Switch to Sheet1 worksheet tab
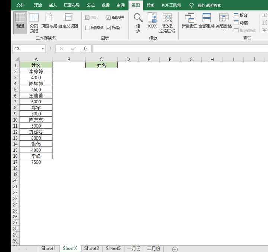The width and height of the screenshot is (268, 252). pos(48,248)
